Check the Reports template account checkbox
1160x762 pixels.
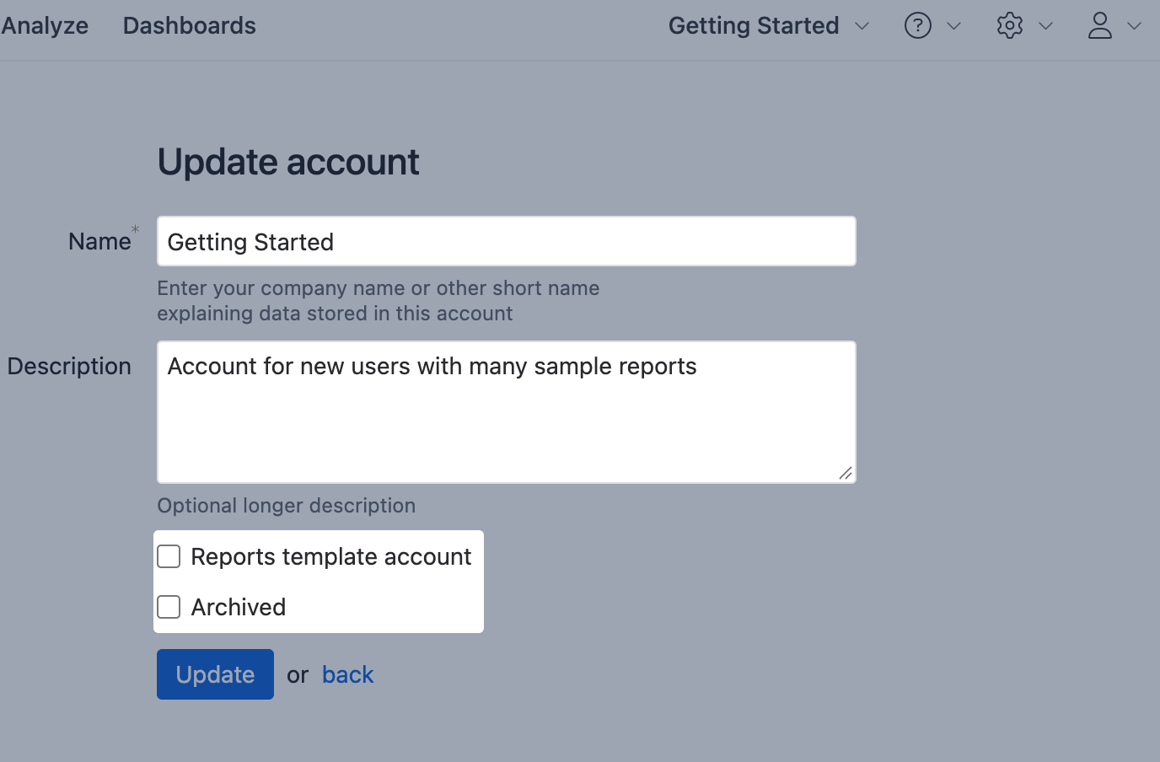(169, 556)
